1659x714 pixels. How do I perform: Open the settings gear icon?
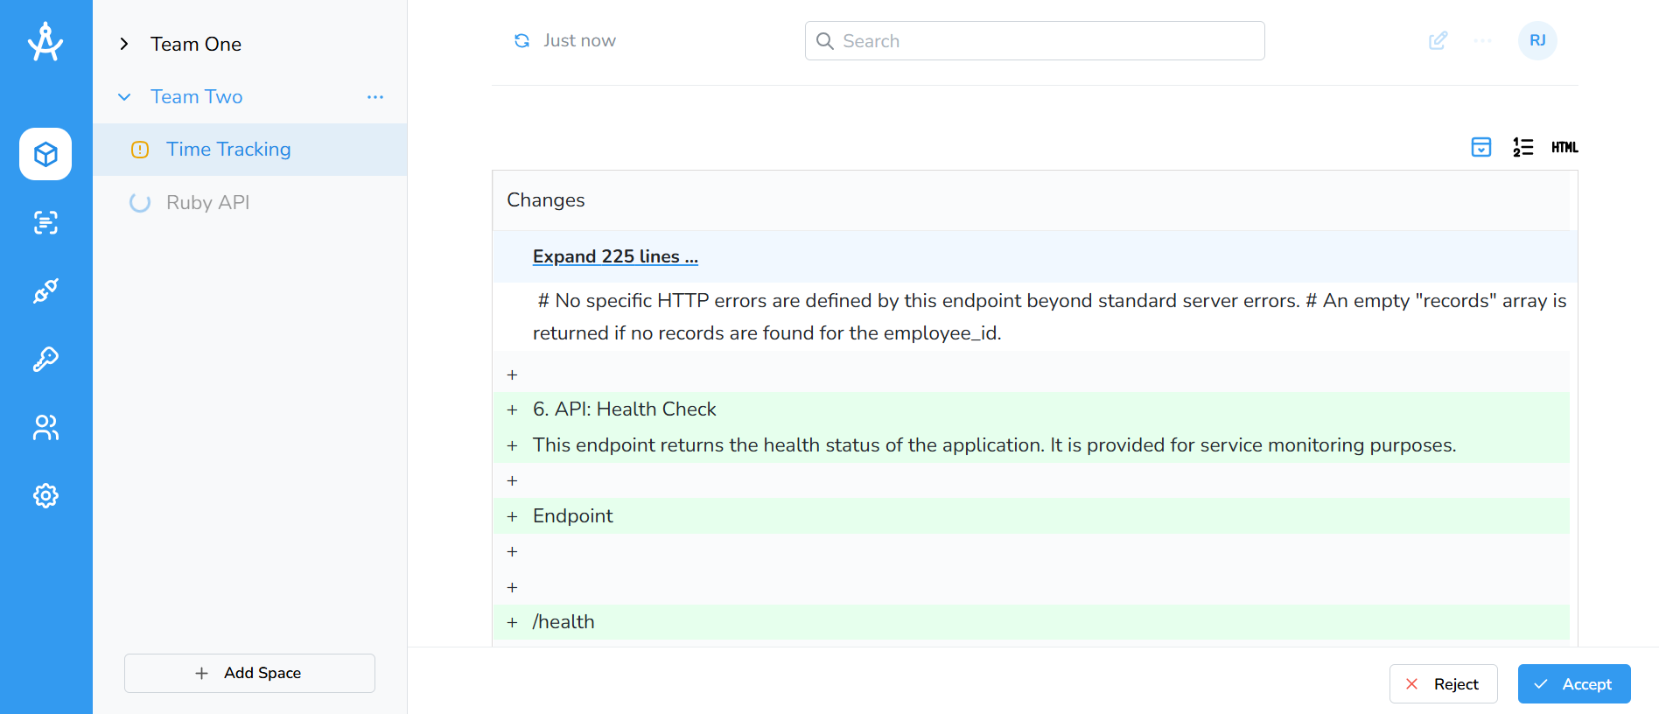45,495
